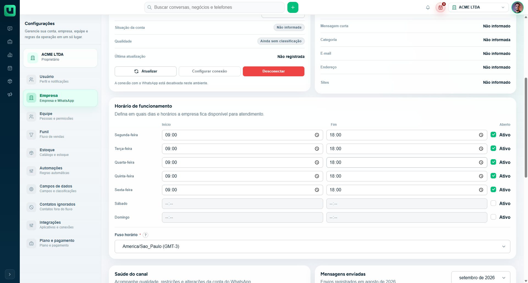Open Automações settings section
The height and width of the screenshot is (283, 528).
tap(60, 170)
